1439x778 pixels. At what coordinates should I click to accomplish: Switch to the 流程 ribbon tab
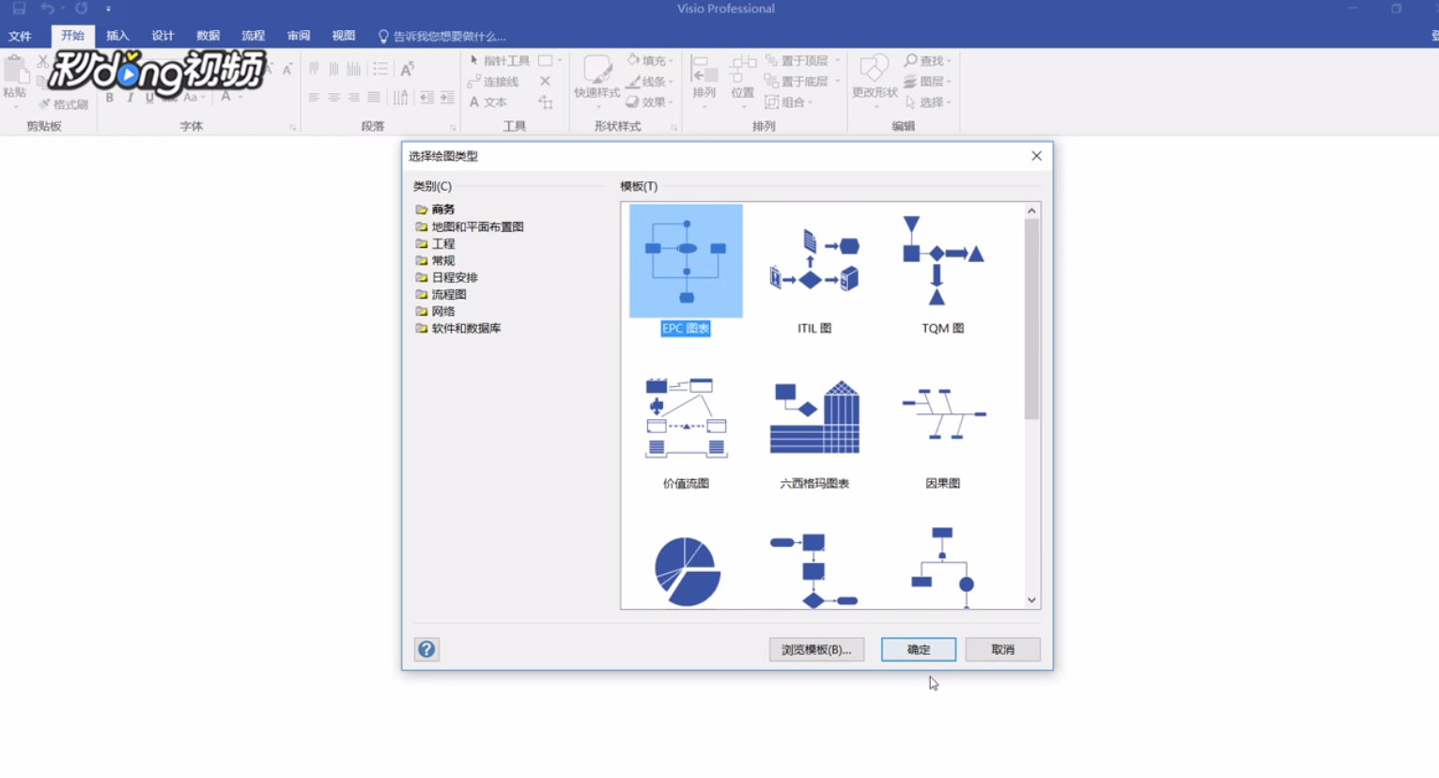pyautogui.click(x=253, y=36)
